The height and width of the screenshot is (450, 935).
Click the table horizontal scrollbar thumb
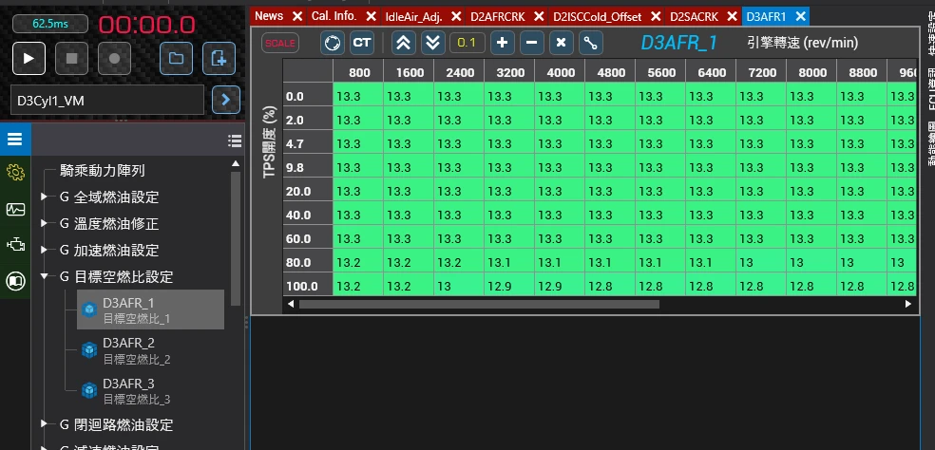(x=479, y=304)
